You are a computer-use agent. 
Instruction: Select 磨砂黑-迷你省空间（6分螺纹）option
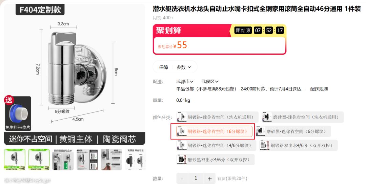(293, 131)
